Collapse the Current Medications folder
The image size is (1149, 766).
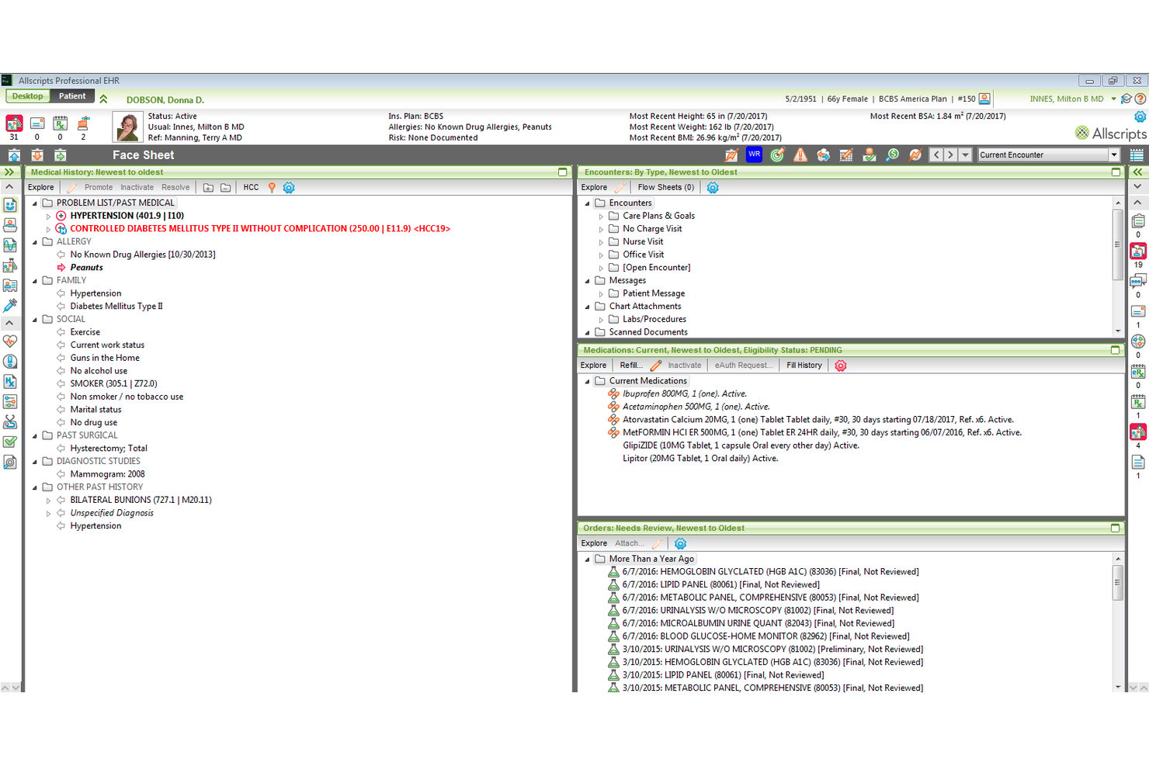(x=587, y=382)
